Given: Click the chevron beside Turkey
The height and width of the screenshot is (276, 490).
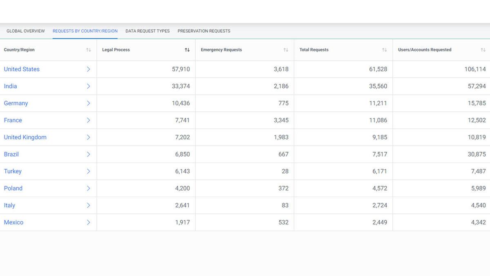Looking at the screenshot, I should pos(88,171).
